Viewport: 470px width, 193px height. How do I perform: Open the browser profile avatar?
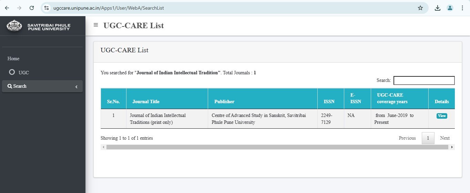coord(450,8)
